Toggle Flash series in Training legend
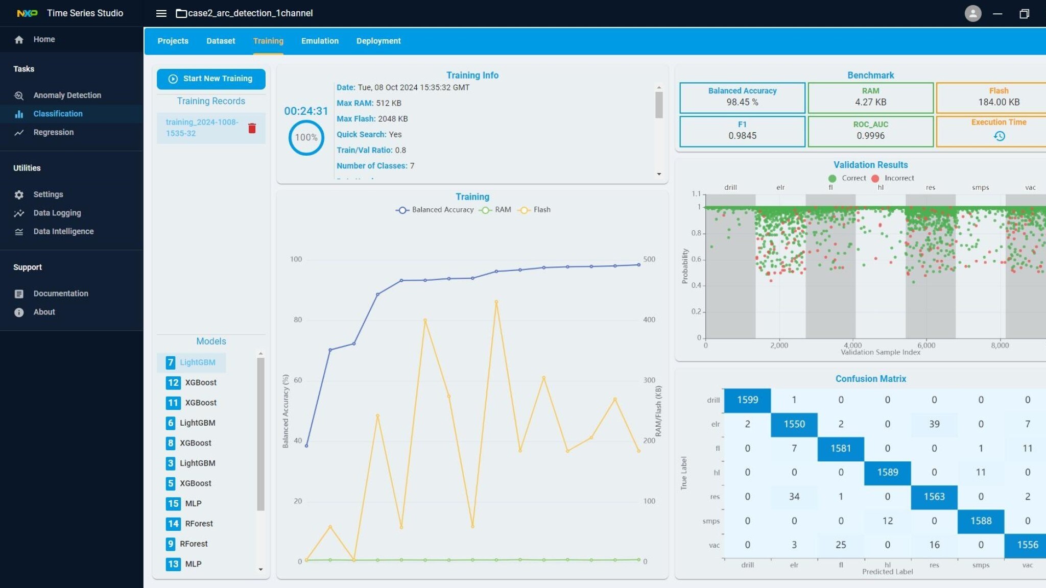Image resolution: width=1046 pixels, height=588 pixels. 534,210
